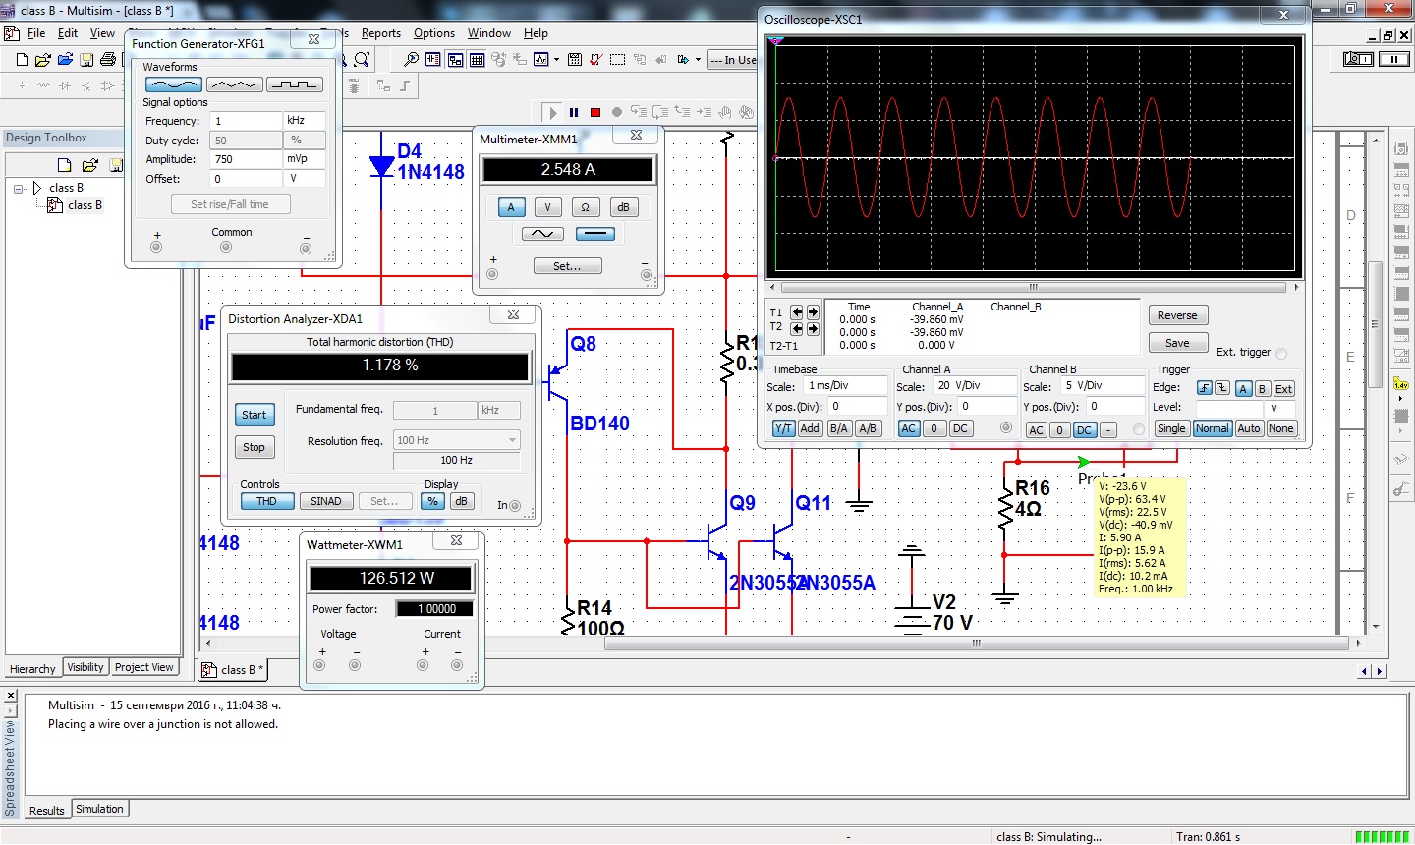Viewport: 1415px width, 845px height.
Task: Select the measurement probe 1.4v icon
Action: coord(1401,382)
